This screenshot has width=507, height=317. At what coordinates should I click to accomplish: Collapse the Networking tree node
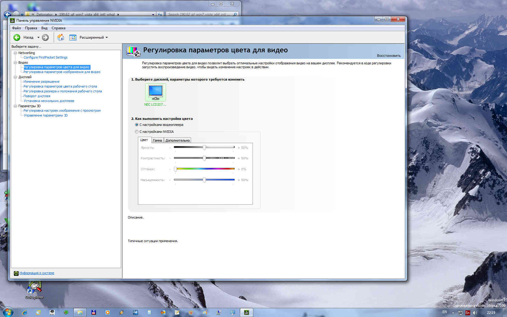[x=15, y=53]
